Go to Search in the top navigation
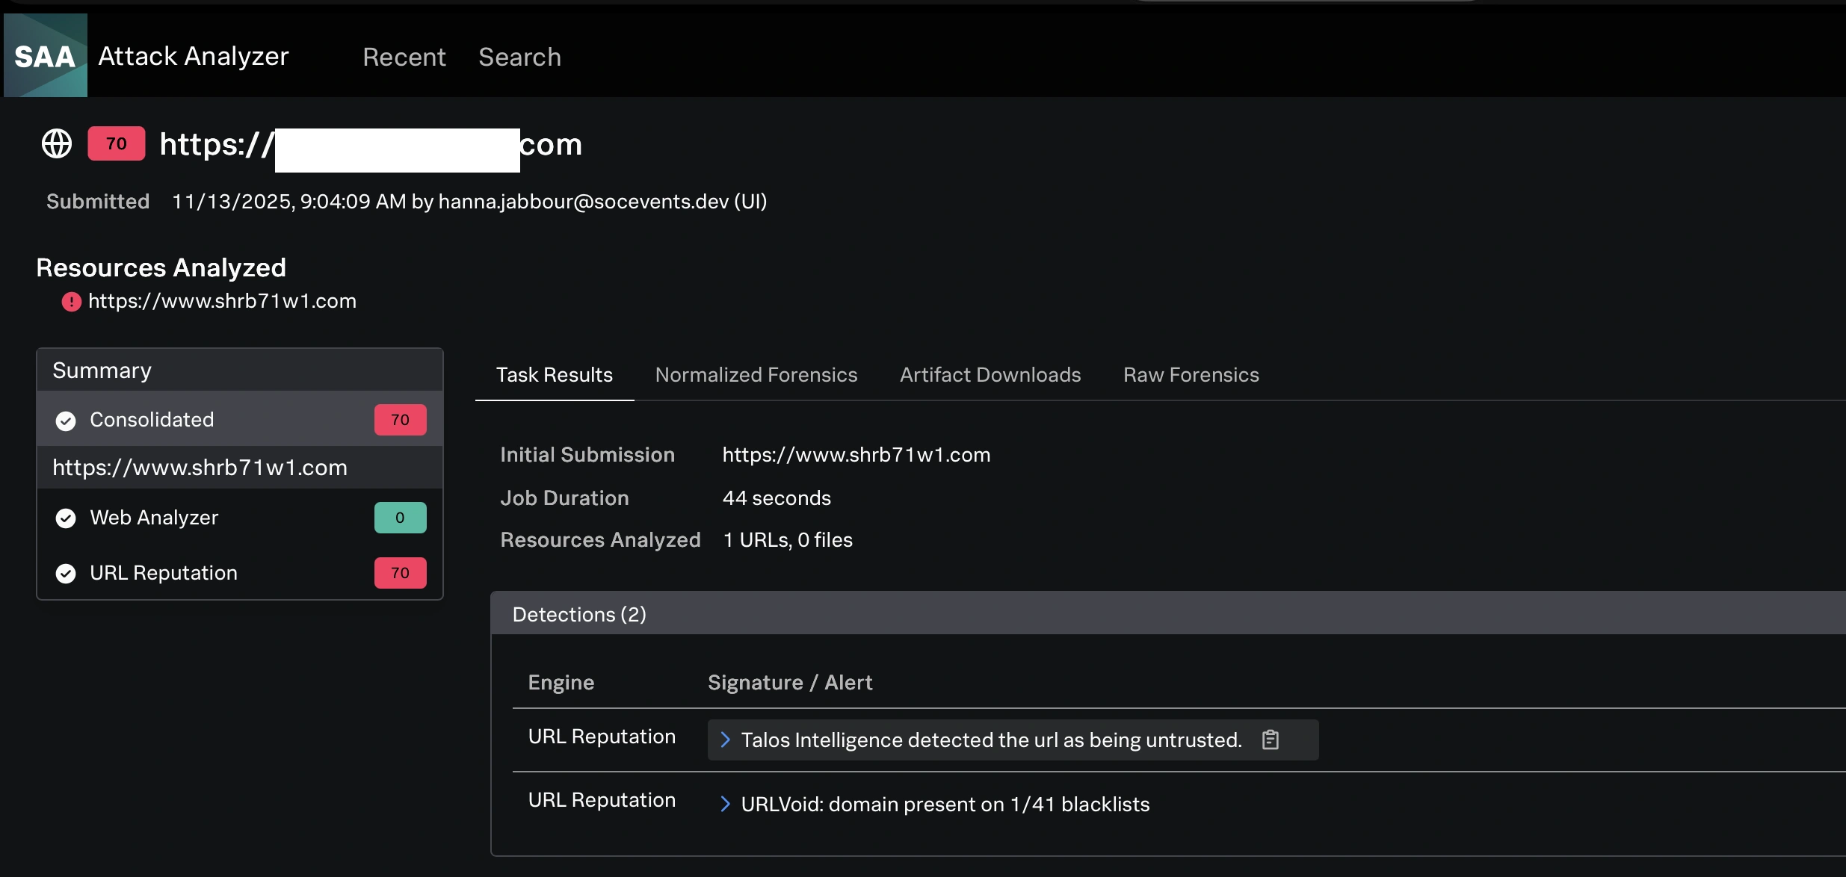1846x877 pixels. pos(519,57)
